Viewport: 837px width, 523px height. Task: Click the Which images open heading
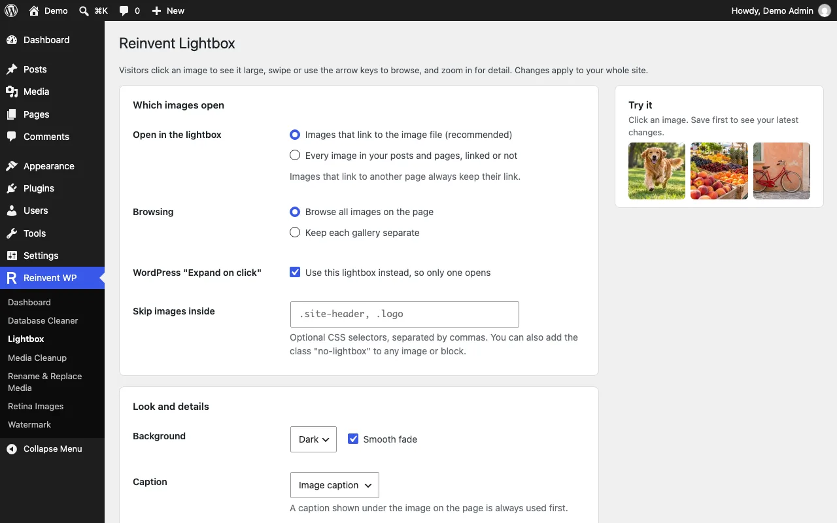[x=179, y=105]
